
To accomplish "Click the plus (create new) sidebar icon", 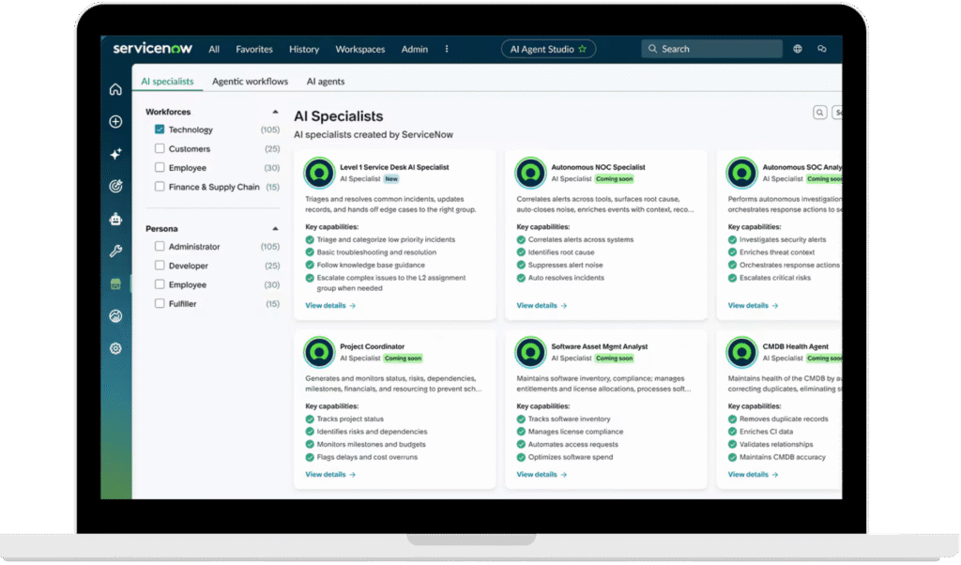I will pyautogui.click(x=115, y=122).
